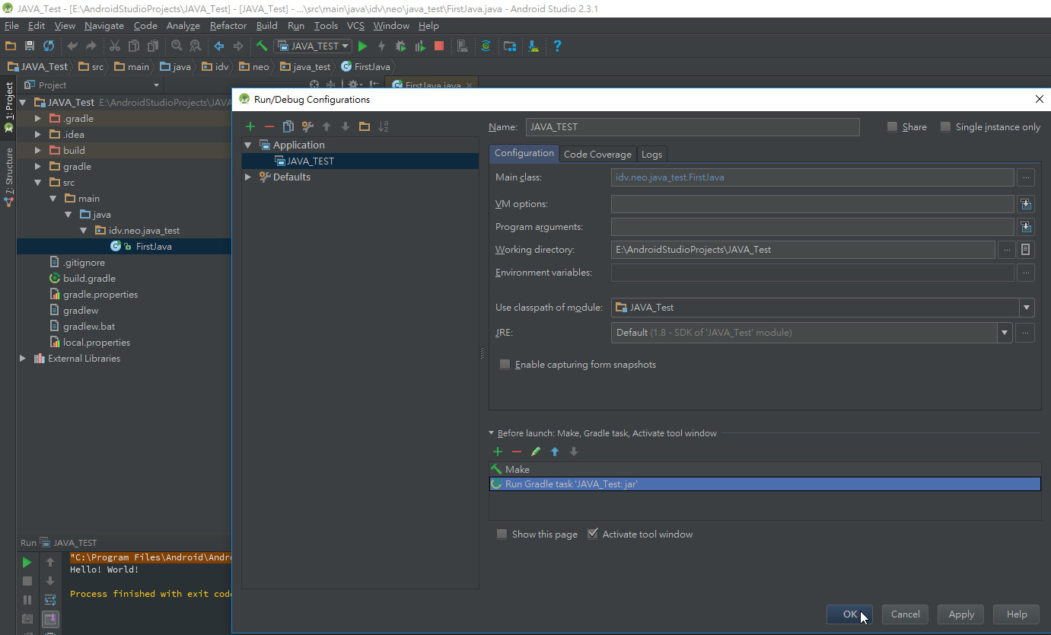
Task: Expand the .gradle folder in Project tree
Action: tap(37, 119)
